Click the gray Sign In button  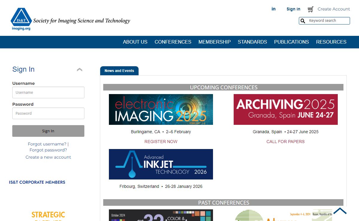pos(48,131)
